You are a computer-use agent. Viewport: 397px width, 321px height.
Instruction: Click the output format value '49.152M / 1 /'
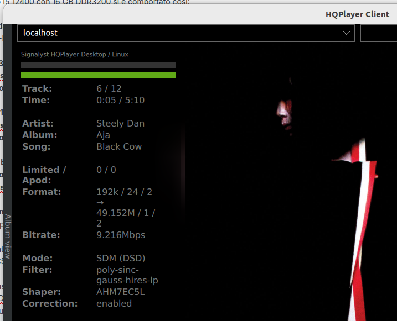pyautogui.click(x=126, y=213)
